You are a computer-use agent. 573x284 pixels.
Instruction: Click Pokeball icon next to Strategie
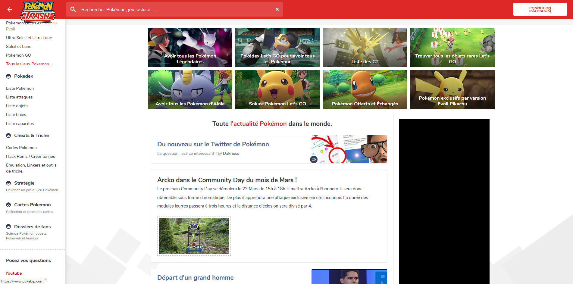[8, 183]
